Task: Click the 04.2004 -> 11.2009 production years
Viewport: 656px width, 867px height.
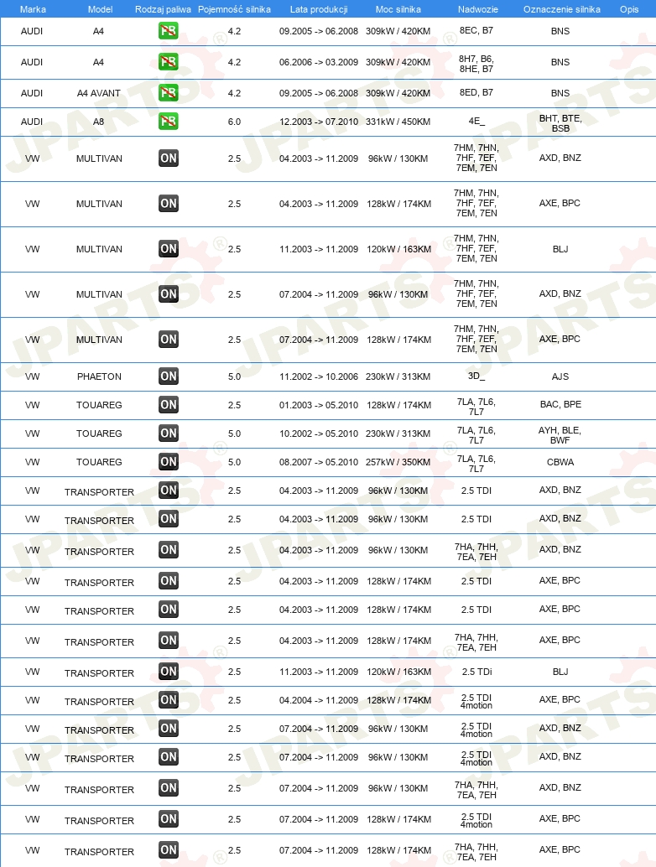Action: click(319, 701)
